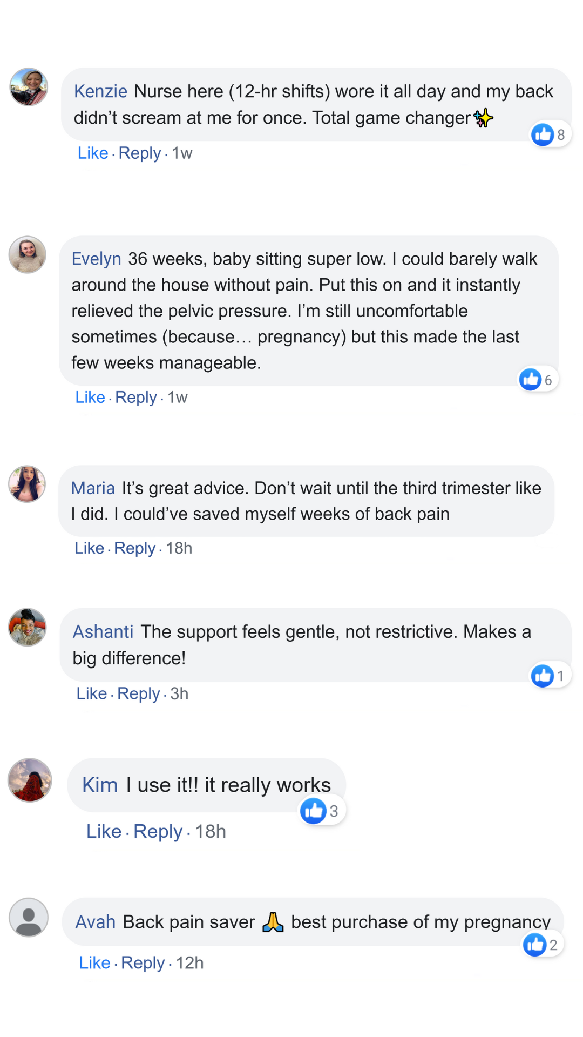Open the like reaction count on Kenzie's comment
The width and height of the screenshot is (583, 1037).
[550, 134]
